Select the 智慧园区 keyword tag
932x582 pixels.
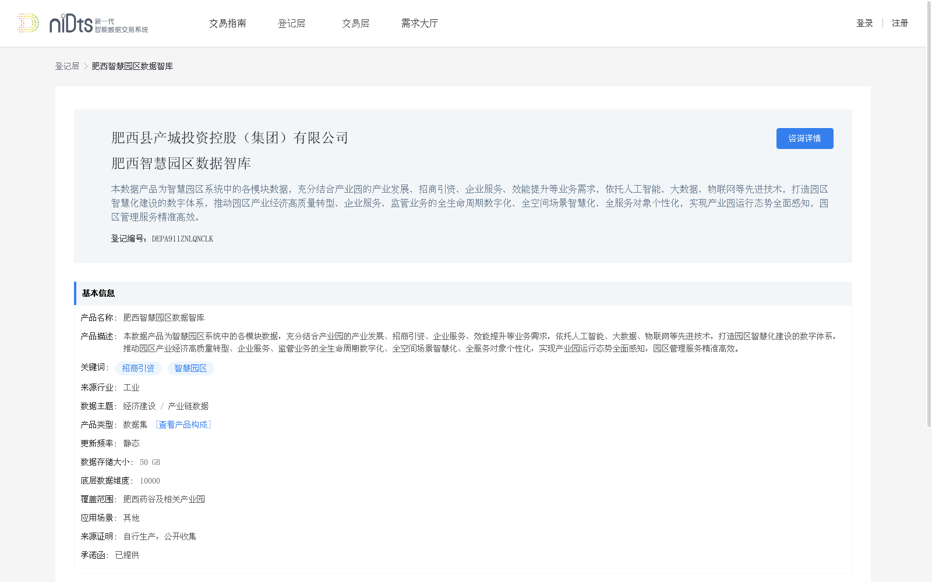coord(191,368)
